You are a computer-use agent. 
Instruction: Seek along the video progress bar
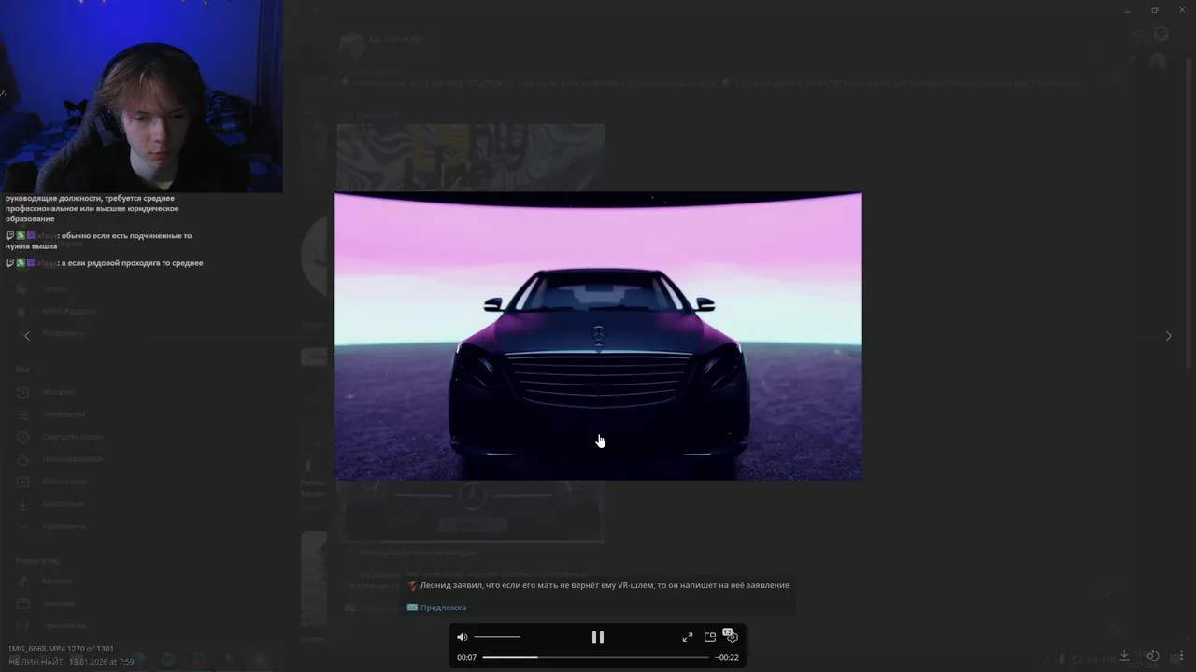[x=595, y=658]
